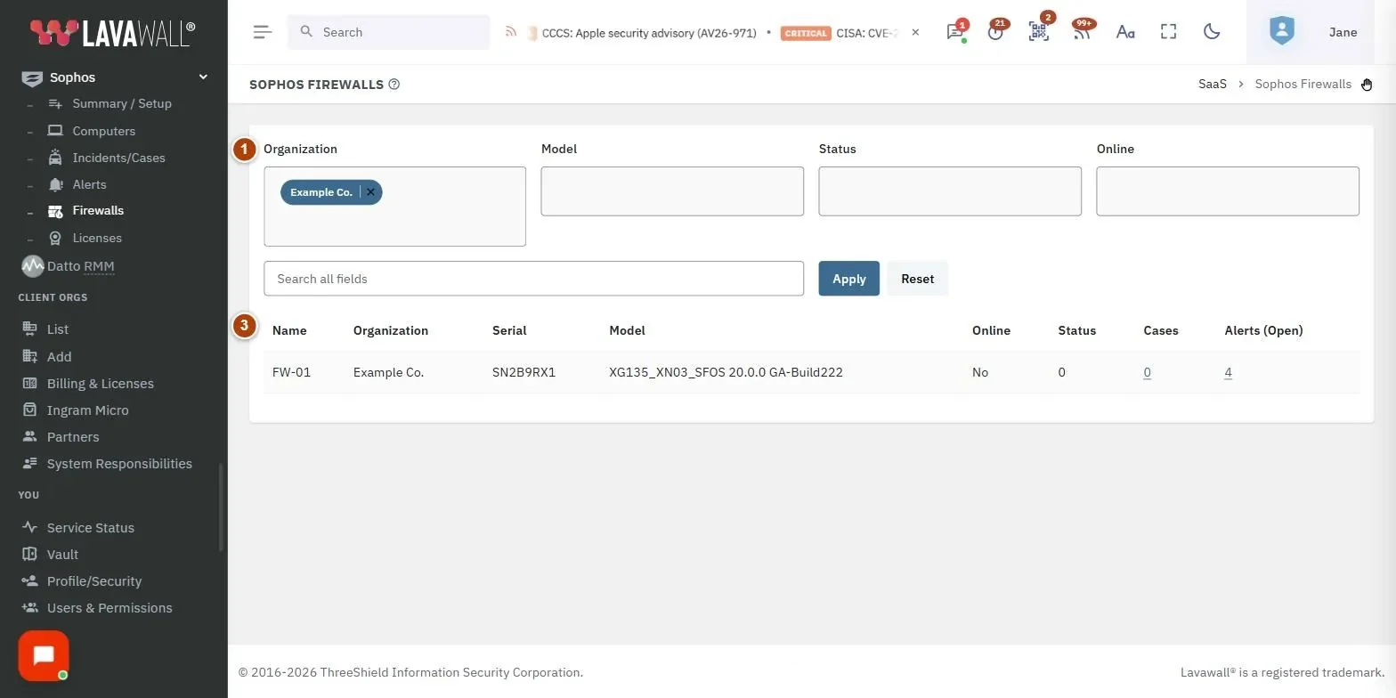
Task: Click the Sophos Firewalls breadcrumb
Action: tap(1303, 85)
